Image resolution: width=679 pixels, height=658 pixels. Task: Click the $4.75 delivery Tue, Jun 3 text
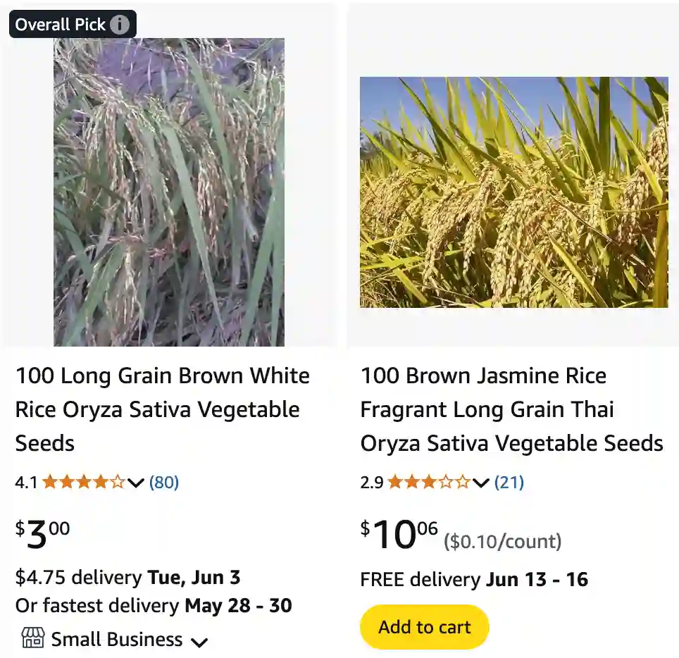127,578
